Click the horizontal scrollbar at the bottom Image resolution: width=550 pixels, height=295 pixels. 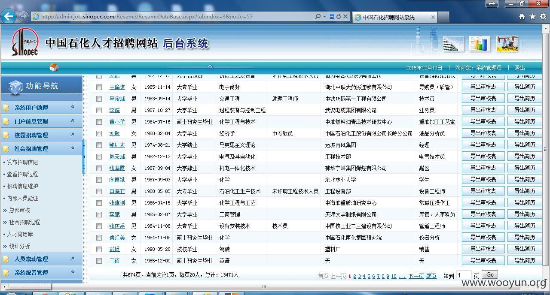coord(264,287)
